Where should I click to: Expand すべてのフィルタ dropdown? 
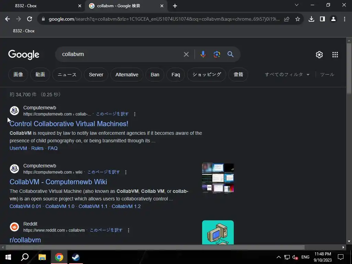(x=287, y=75)
